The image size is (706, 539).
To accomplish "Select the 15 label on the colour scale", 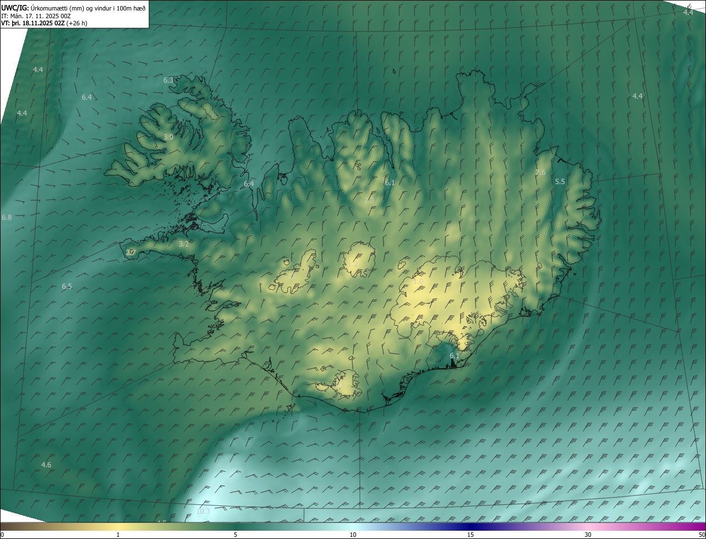I will (x=470, y=535).
